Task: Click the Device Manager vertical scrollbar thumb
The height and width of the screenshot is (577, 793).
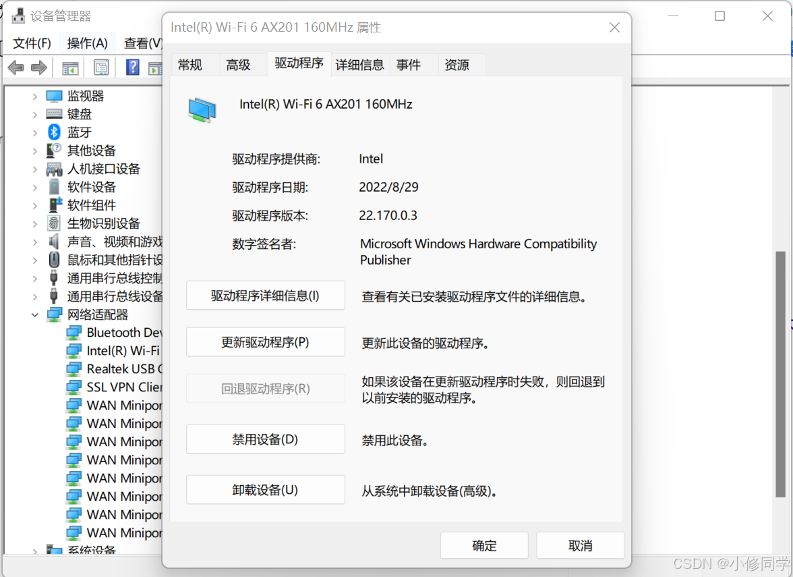Action: [781, 375]
